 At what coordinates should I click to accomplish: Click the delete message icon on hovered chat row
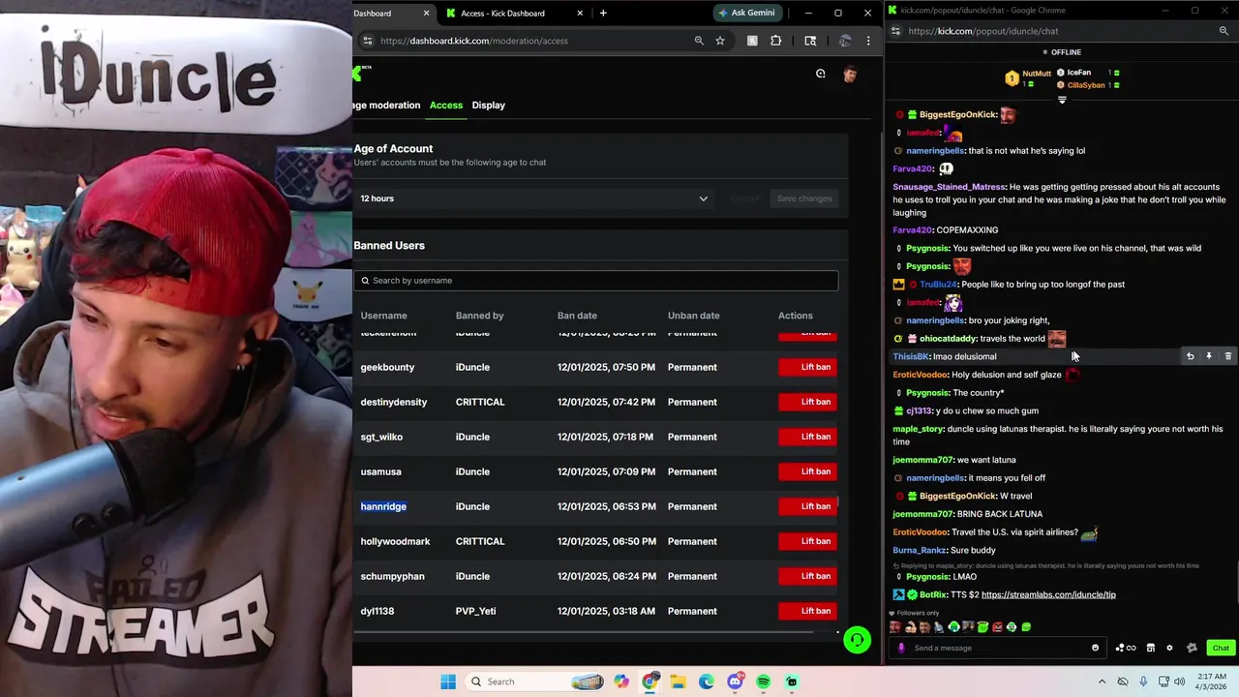[x=1228, y=356]
